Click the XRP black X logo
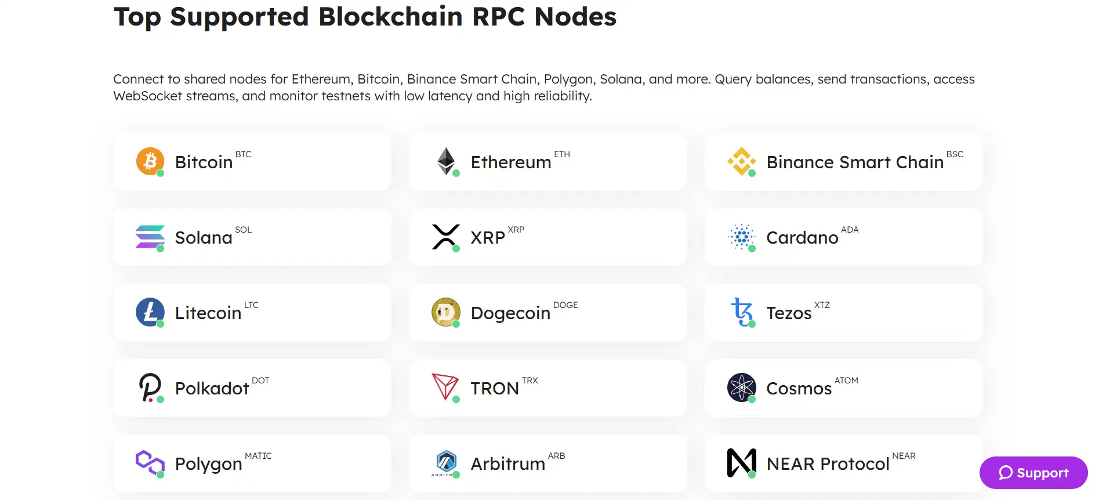The image size is (1095, 500). click(x=446, y=237)
